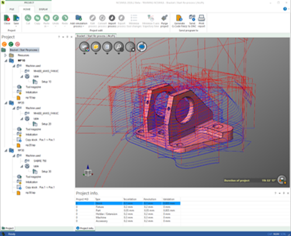Click Minimize tool changes icon

pos(134,18)
